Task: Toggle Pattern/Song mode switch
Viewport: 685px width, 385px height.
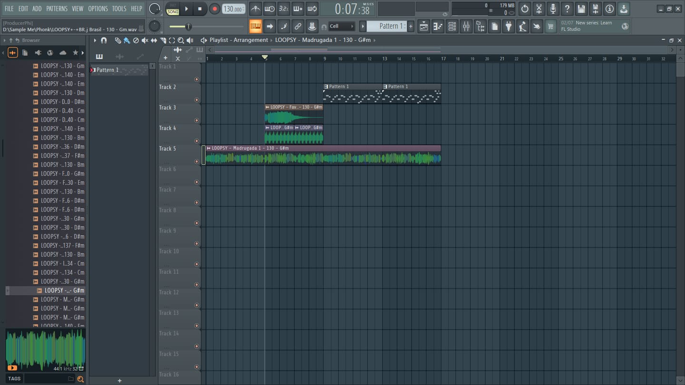Action: (x=173, y=9)
